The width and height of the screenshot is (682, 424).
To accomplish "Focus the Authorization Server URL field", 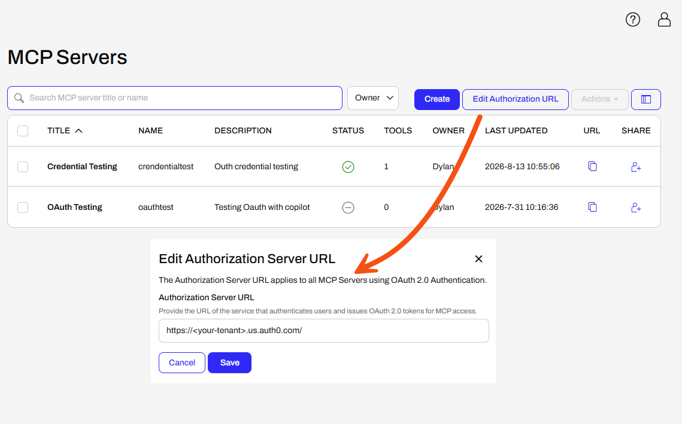I will [x=323, y=331].
